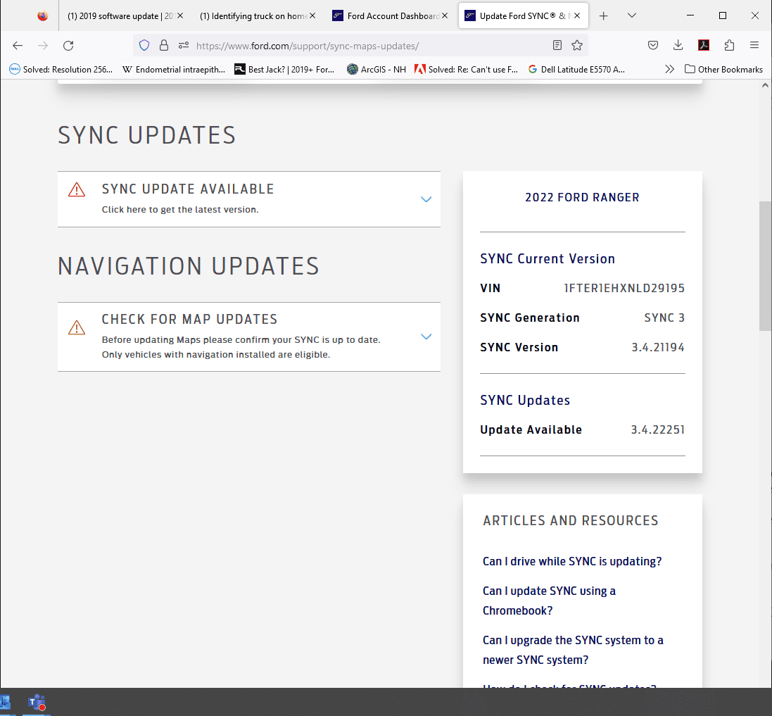
Task: Click the Firefox View icon in tab strip
Action: [43, 16]
